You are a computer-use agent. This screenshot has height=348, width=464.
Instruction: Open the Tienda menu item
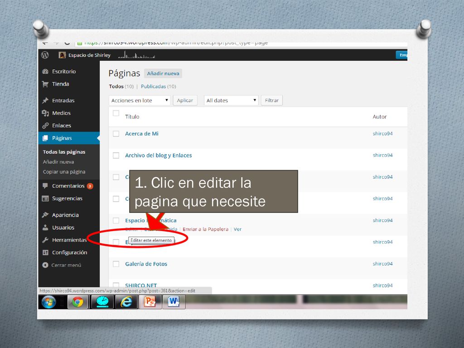click(60, 84)
